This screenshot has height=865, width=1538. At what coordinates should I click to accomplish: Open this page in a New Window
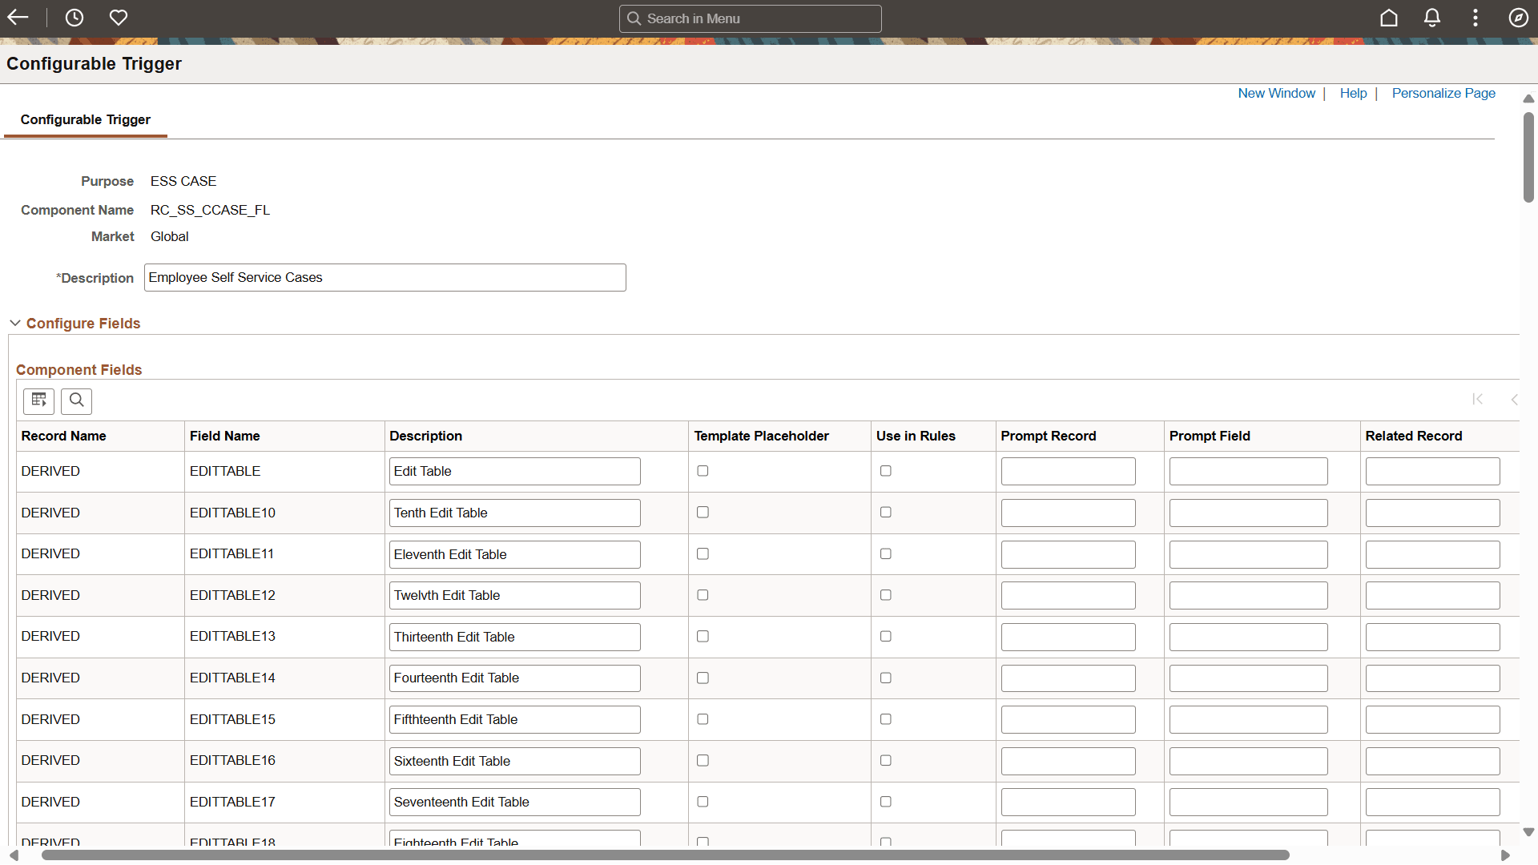(1276, 93)
